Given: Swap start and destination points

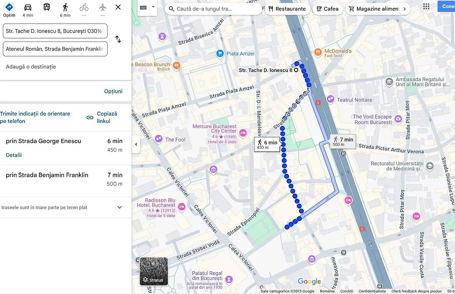Looking at the screenshot, I should (118, 39).
